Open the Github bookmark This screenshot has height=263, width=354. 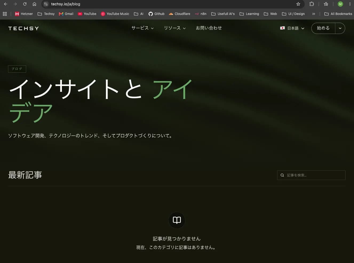coord(157,14)
